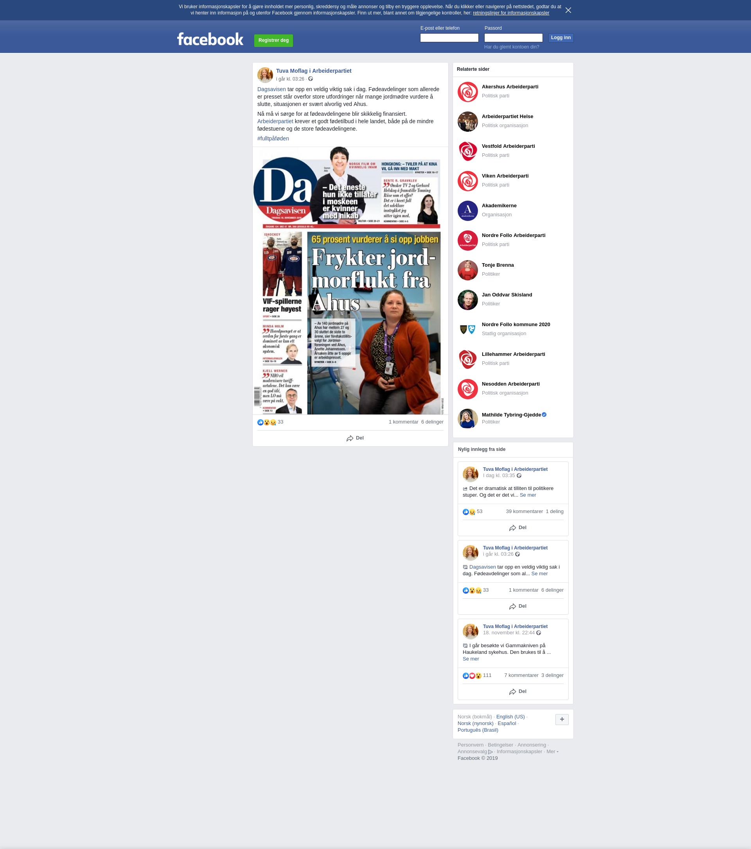751x849 pixels.
Task: Open 1 deling on sidebar post
Action: [555, 512]
